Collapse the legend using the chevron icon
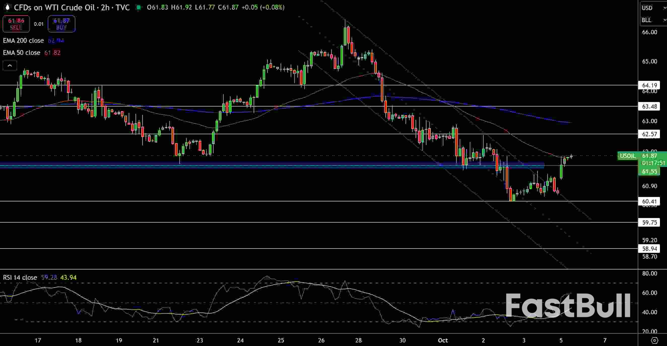Screen dimensions: 667x346 tap(10, 65)
